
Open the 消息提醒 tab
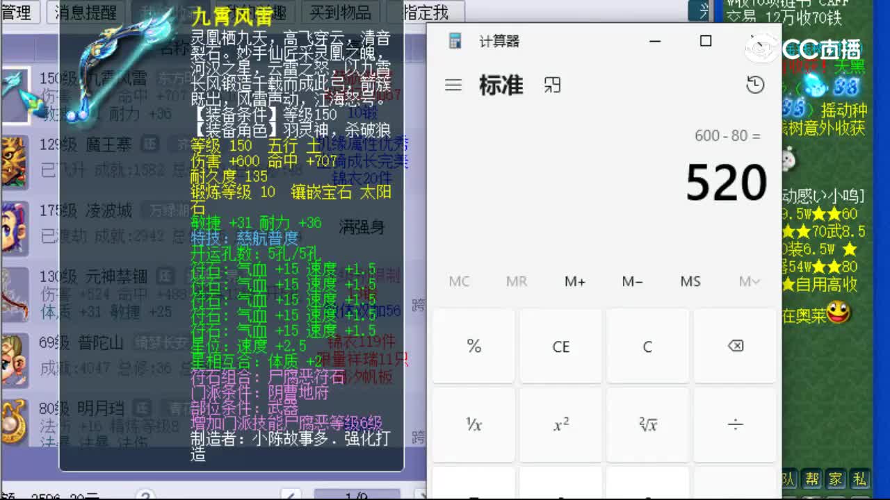click(86, 12)
